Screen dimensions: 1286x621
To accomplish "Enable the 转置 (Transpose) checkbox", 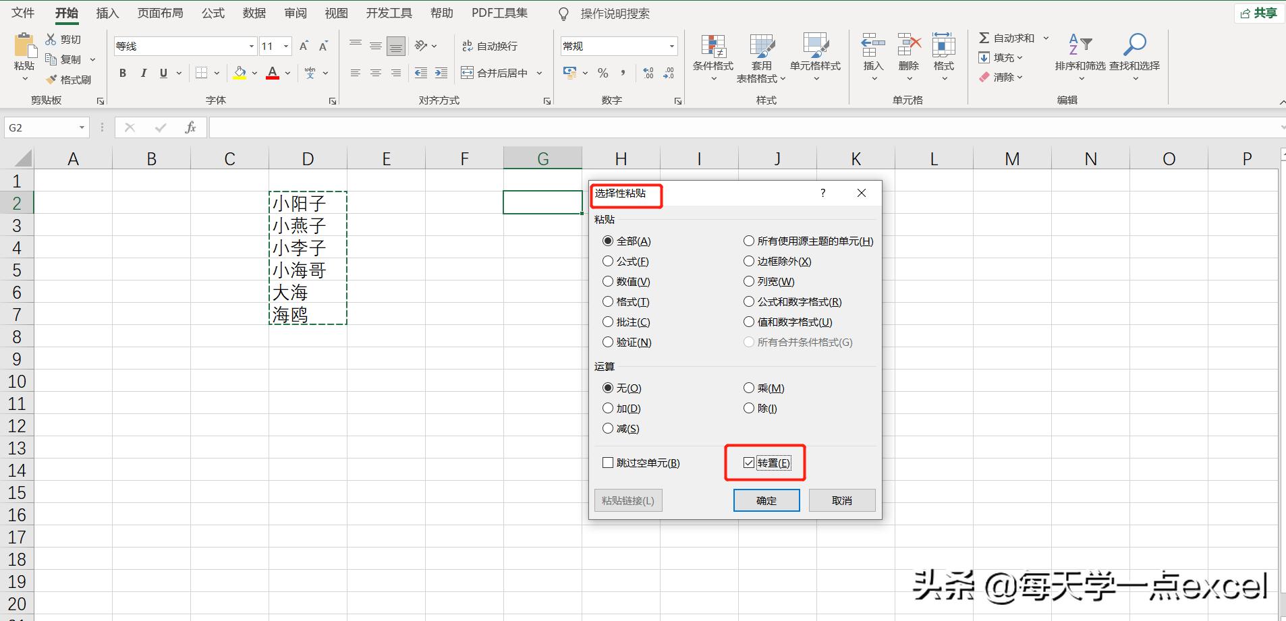I will tap(749, 462).
